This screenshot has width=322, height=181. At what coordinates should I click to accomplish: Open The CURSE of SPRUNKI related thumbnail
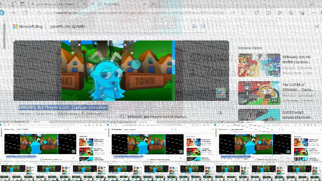pyautogui.click(x=259, y=93)
